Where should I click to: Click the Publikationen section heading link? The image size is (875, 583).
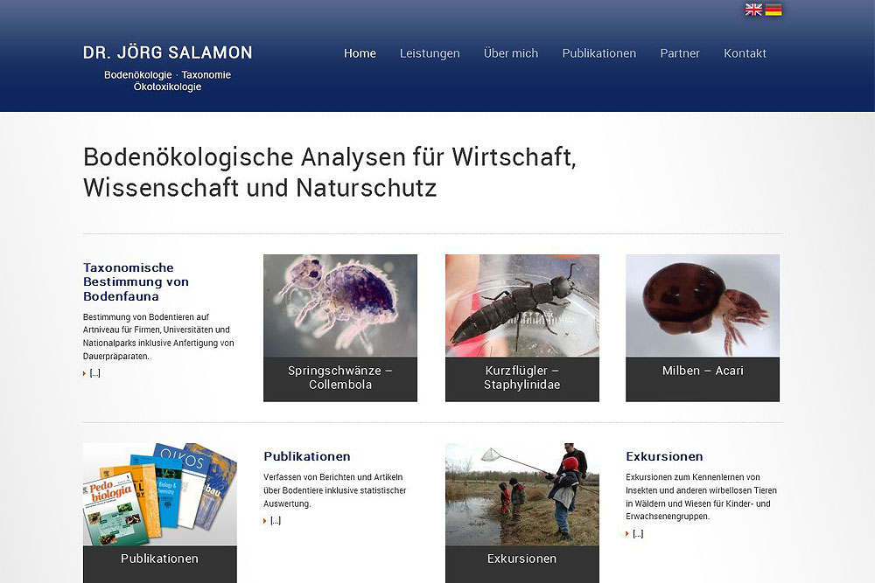click(307, 456)
